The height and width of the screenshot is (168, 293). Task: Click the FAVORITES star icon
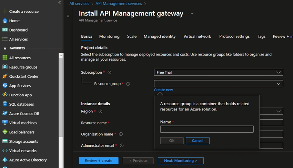[5, 48]
